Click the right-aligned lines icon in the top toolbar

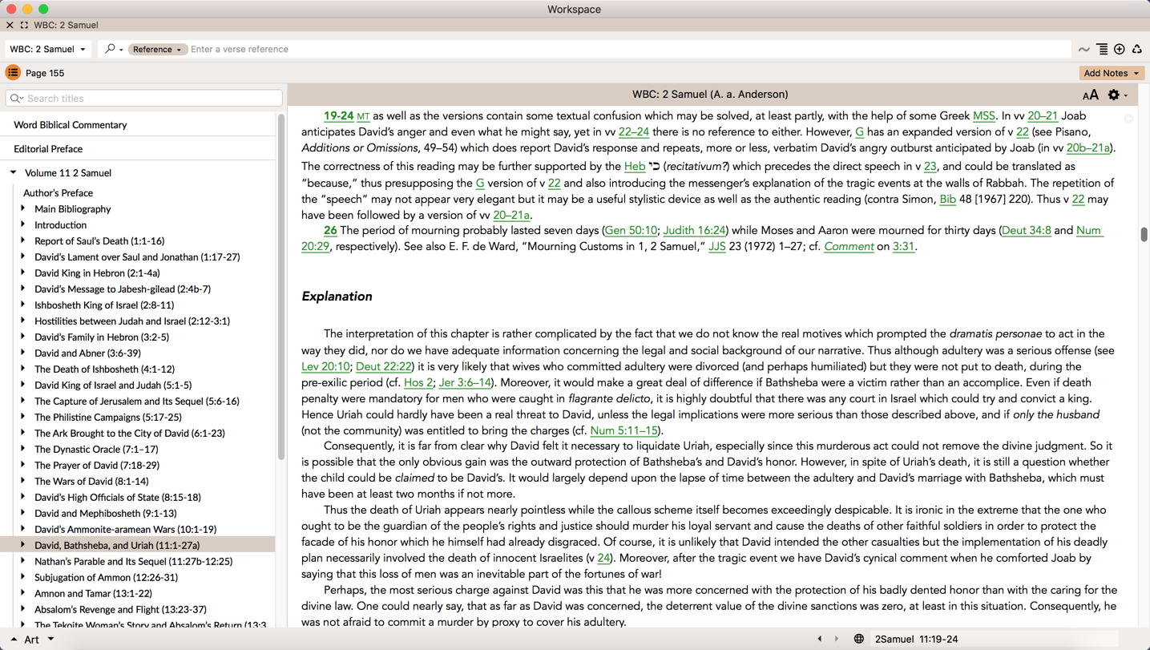[x=1102, y=50]
